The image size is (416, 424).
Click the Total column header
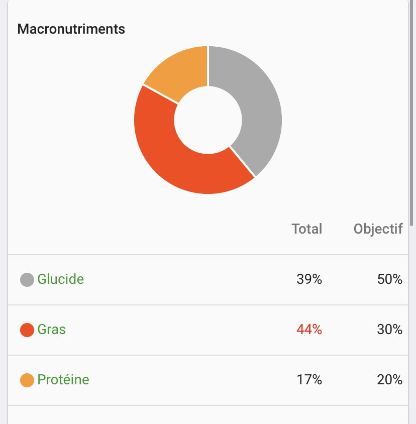coord(306,229)
